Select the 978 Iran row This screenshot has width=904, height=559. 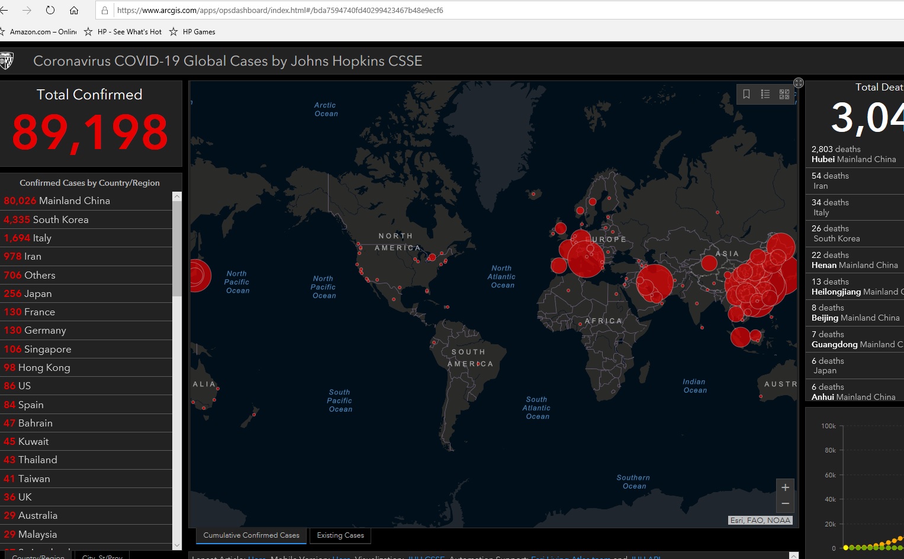(x=86, y=256)
